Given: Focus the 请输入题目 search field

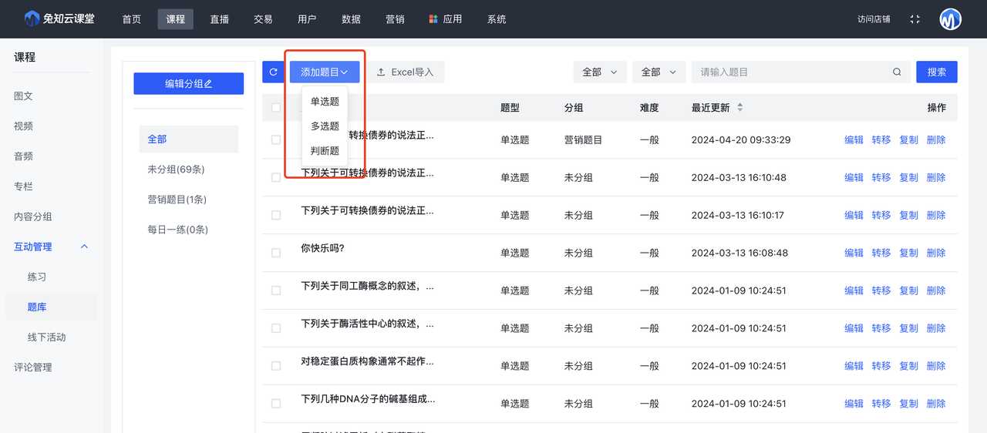Looking at the screenshot, I should pos(790,72).
